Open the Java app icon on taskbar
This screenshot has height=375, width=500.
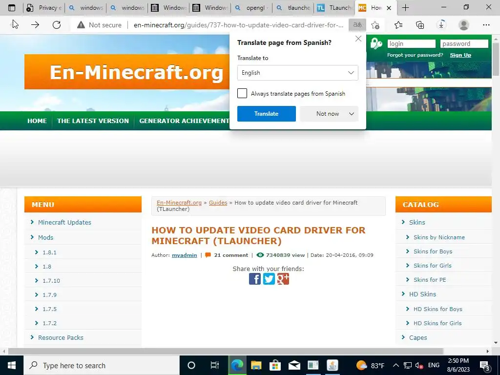[x=332, y=365]
